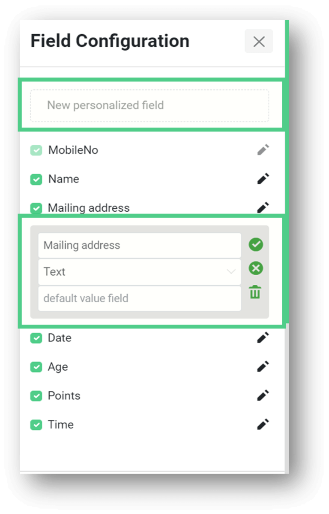329x514 pixels.
Task: Delete field using the trash icon
Action: (x=255, y=292)
